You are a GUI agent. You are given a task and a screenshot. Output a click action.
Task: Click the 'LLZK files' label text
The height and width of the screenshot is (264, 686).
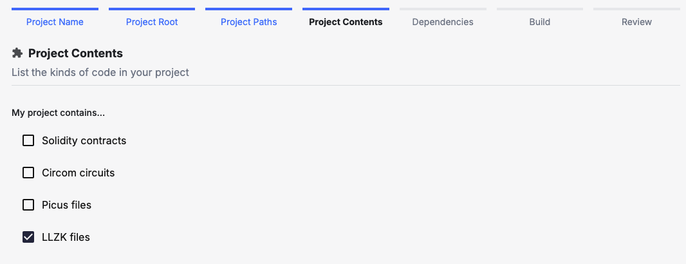[66, 237]
